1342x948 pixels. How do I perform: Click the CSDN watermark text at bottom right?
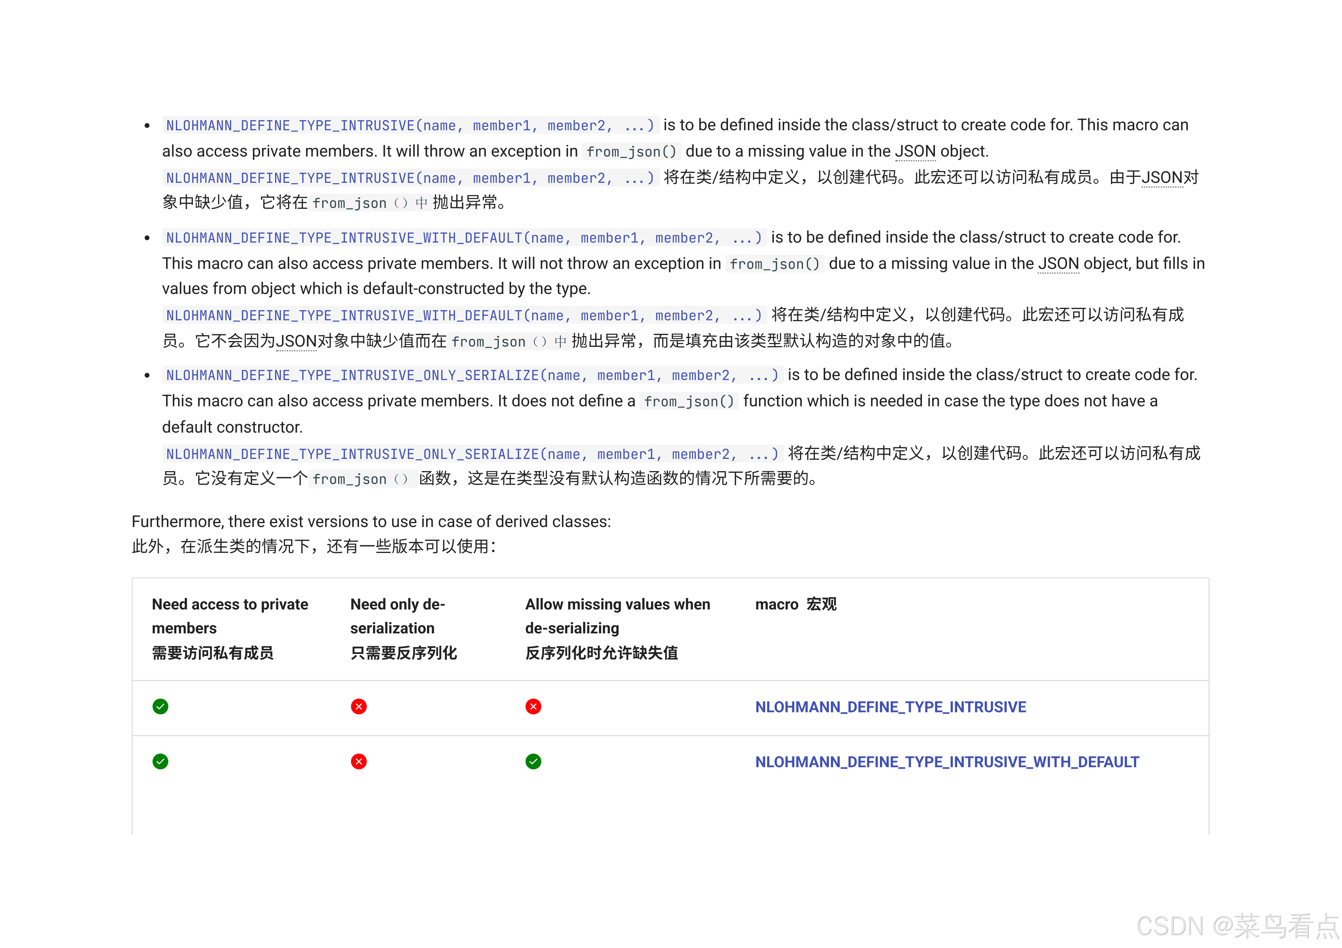click(x=1238, y=926)
